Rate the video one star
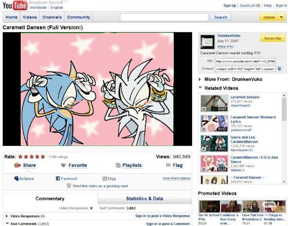Screen dimensions: 288x226 [20, 157]
